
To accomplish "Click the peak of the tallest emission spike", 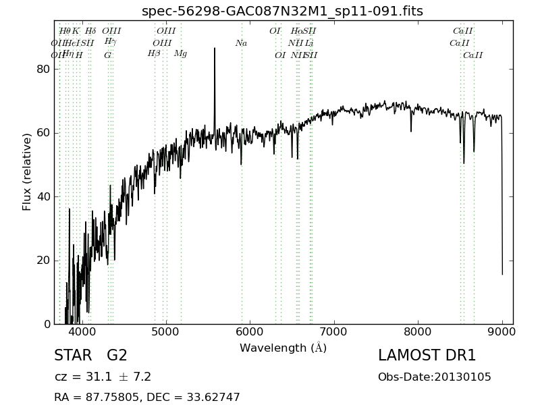I will coord(215,49).
